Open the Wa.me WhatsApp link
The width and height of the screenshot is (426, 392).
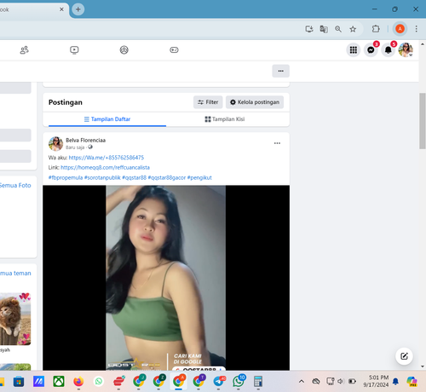[x=106, y=158]
